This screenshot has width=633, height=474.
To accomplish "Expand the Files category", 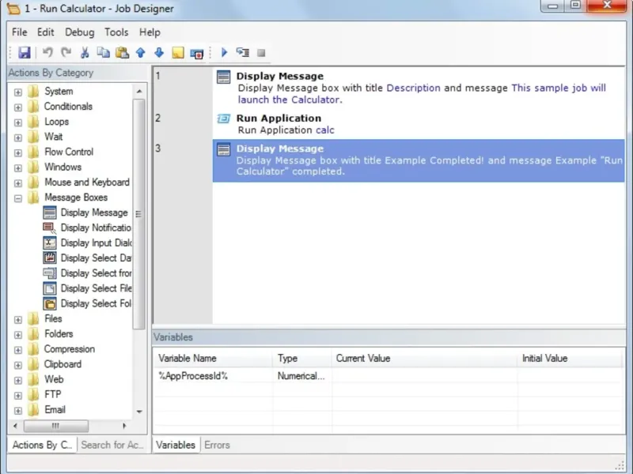I will pyautogui.click(x=17, y=319).
